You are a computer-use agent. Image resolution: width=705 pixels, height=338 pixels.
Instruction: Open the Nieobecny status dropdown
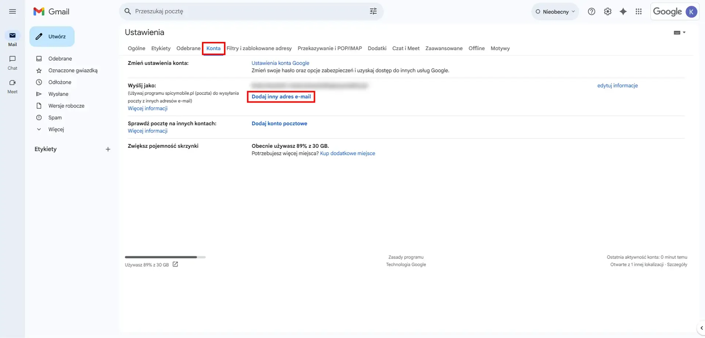tap(555, 11)
